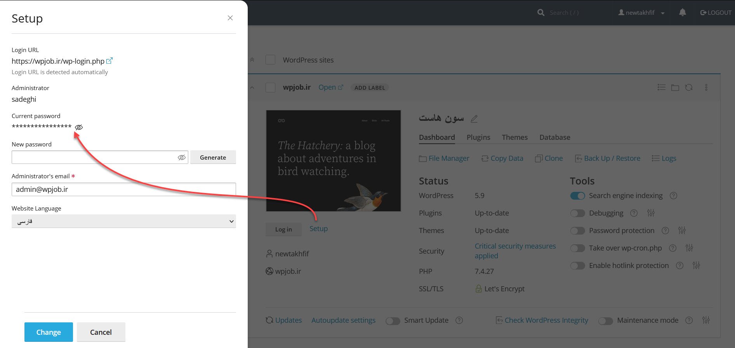Open File Manager
The height and width of the screenshot is (348, 735).
444,158
